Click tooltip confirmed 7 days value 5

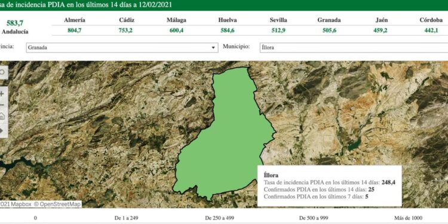pyautogui.click(x=366, y=197)
